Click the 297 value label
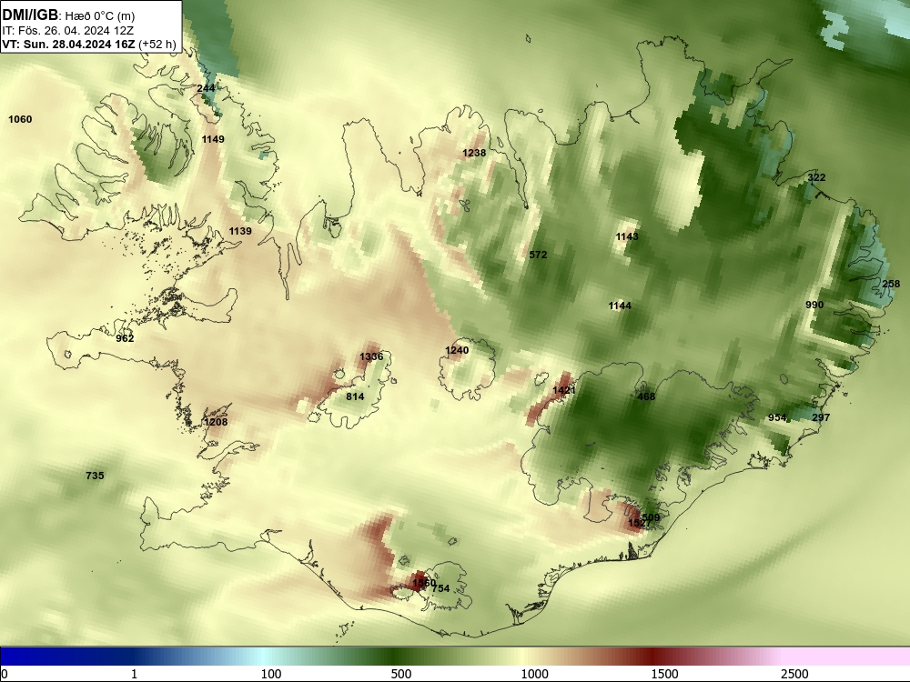 (821, 417)
